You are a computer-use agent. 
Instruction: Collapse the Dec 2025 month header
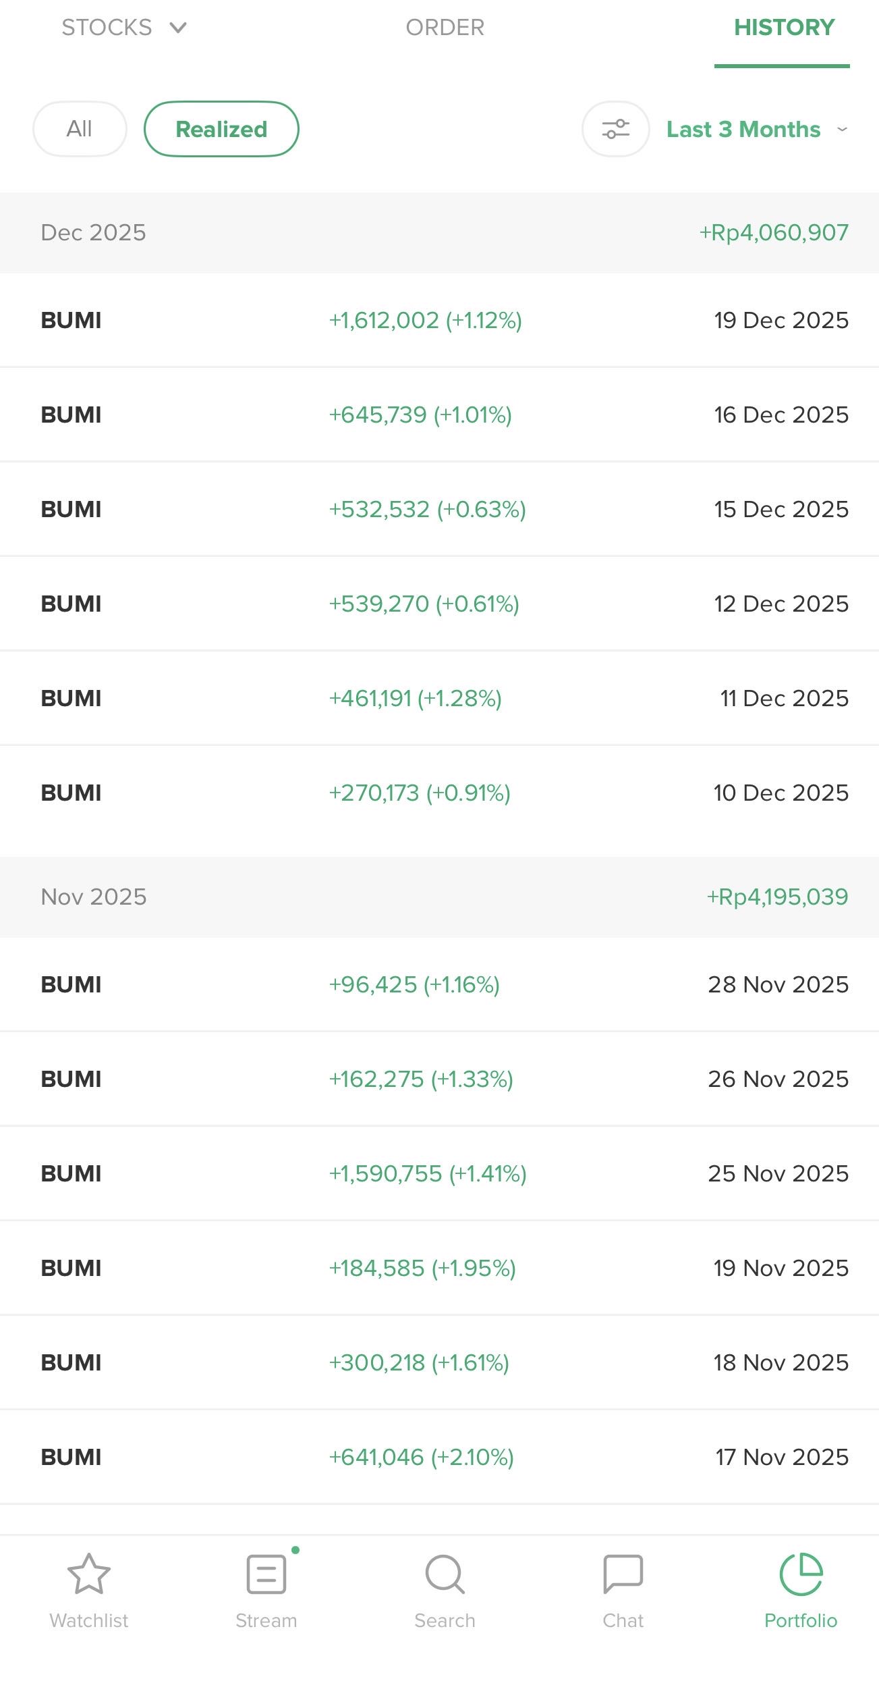[x=439, y=233]
